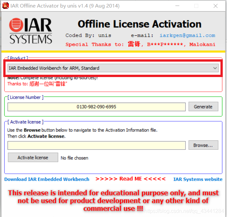This screenshot has height=217, width=227.
Task: Close the IAR Offline Activator window
Action: coord(216,6)
